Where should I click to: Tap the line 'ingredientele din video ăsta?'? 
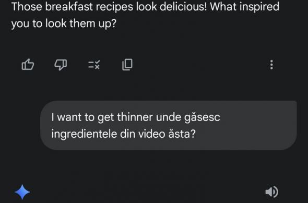123,134
